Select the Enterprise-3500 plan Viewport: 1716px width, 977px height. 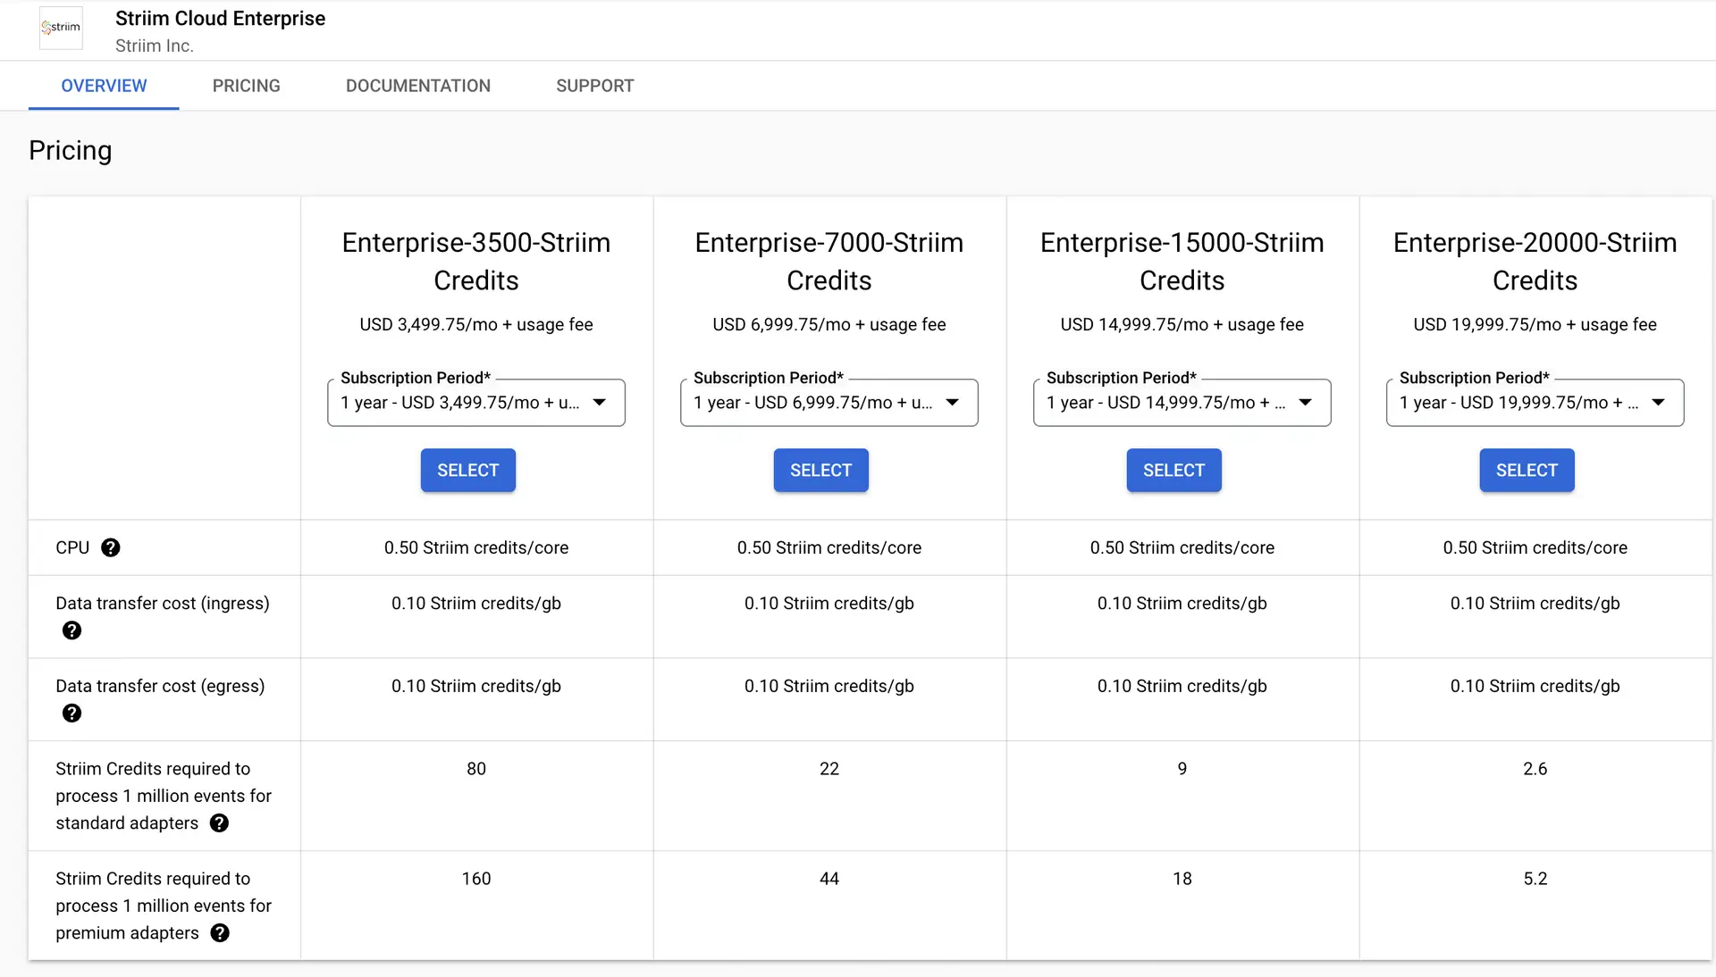click(467, 471)
